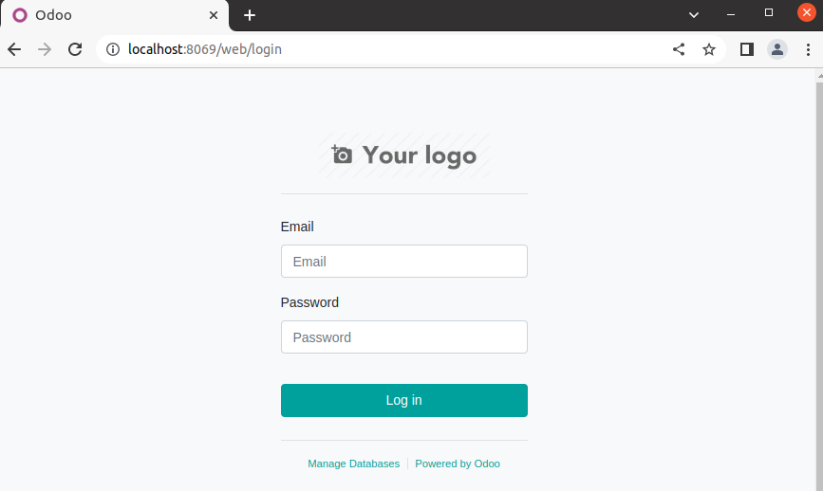Open the Chrome three-dot menu

(x=807, y=49)
